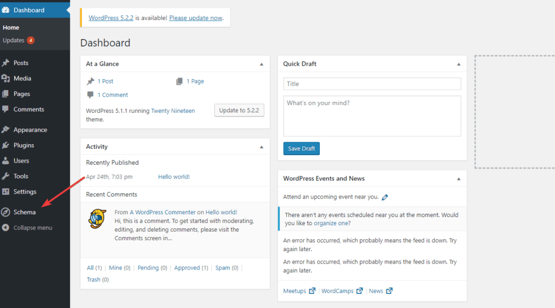
Task: Open the Updates submenu item
Action: point(14,40)
